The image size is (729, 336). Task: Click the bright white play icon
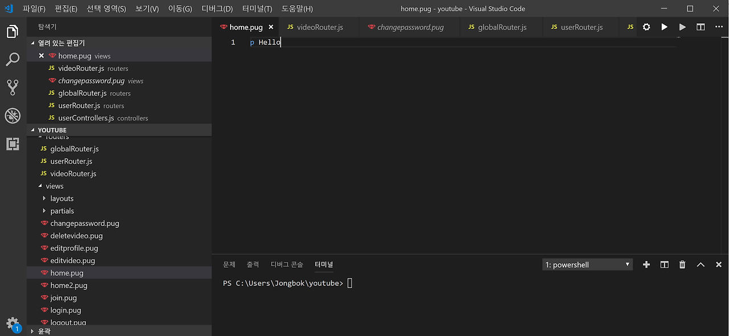click(664, 27)
